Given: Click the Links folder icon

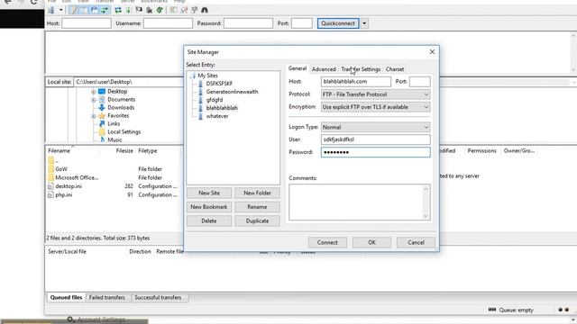Looking at the screenshot, I should (x=102, y=123).
